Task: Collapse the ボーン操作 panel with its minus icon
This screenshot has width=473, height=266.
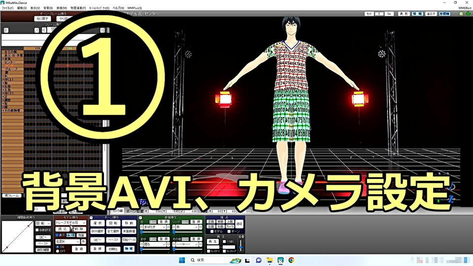Action: coord(92,217)
